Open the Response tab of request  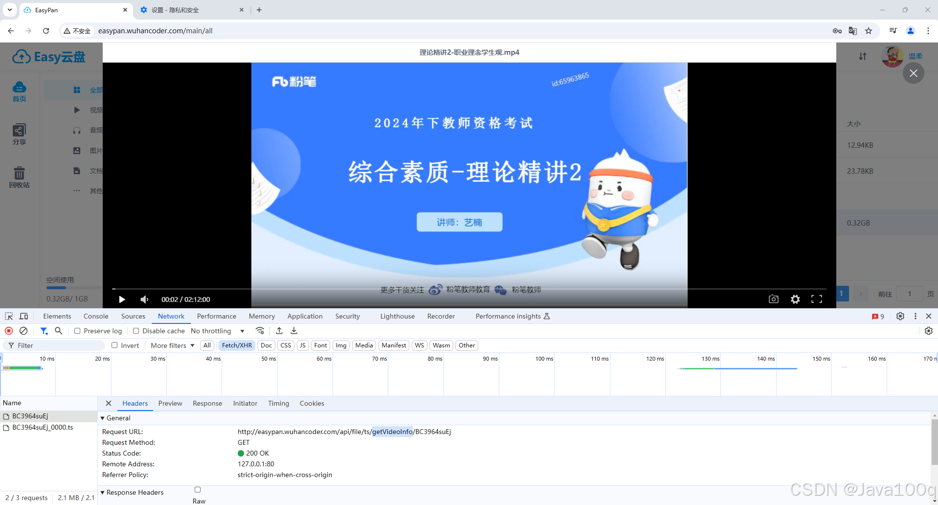[x=207, y=403]
